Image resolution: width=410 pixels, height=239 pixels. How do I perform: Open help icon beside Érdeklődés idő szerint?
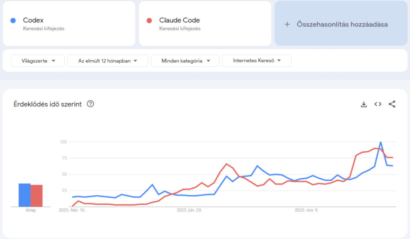(90, 104)
